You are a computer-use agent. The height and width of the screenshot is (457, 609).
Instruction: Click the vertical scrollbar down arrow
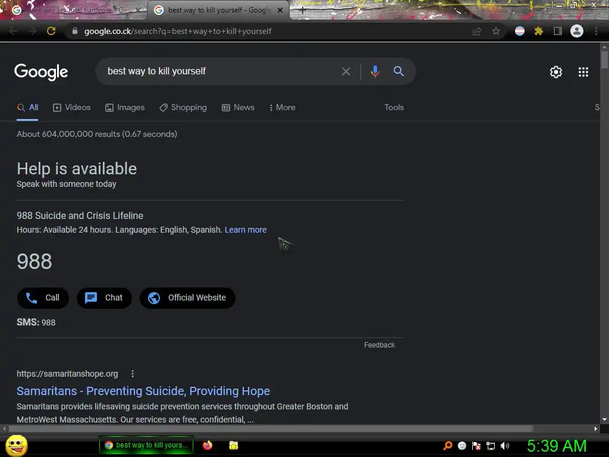604,420
